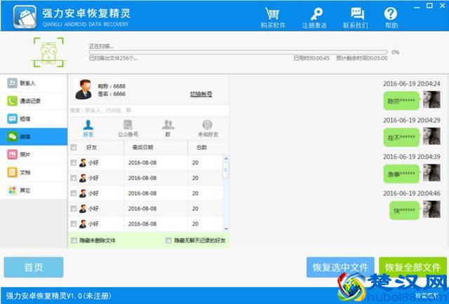Click chat bubble starting with 陈莎

(x=401, y=101)
